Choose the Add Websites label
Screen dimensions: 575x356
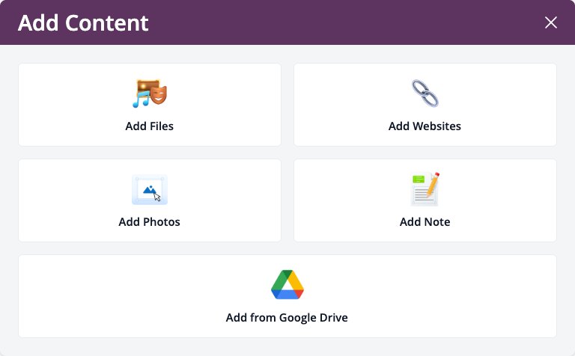[425, 126]
